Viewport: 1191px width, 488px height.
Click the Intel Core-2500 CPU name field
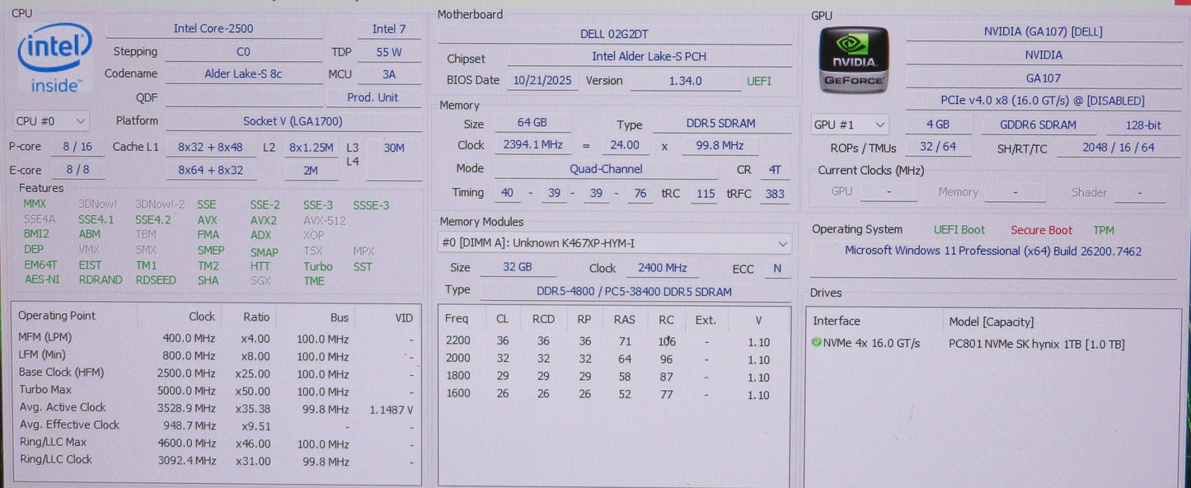coord(213,29)
